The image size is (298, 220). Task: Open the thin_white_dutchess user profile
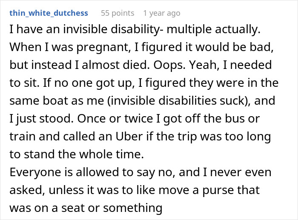coord(49,13)
